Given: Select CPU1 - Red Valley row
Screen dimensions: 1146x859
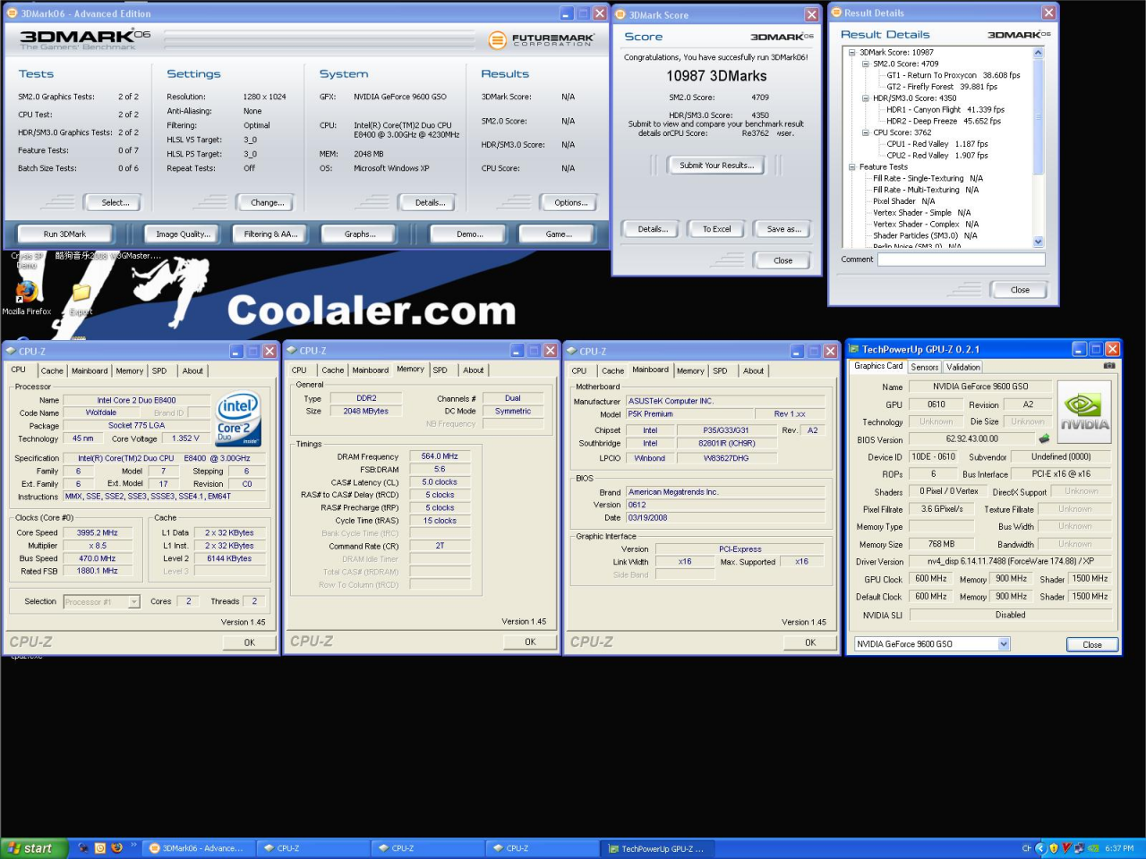Looking at the screenshot, I should click(x=937, y=144).
